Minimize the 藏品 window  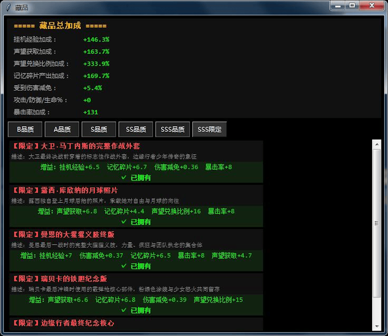(338, 6)
